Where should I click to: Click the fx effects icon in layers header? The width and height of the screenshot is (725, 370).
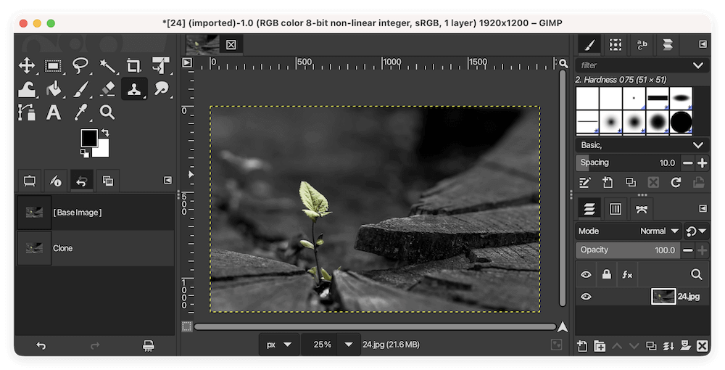(x=627, y=275)
